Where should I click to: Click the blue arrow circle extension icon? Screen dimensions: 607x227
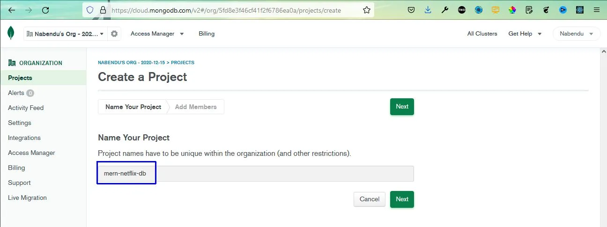pyautogui.click(x=563, y=10)
